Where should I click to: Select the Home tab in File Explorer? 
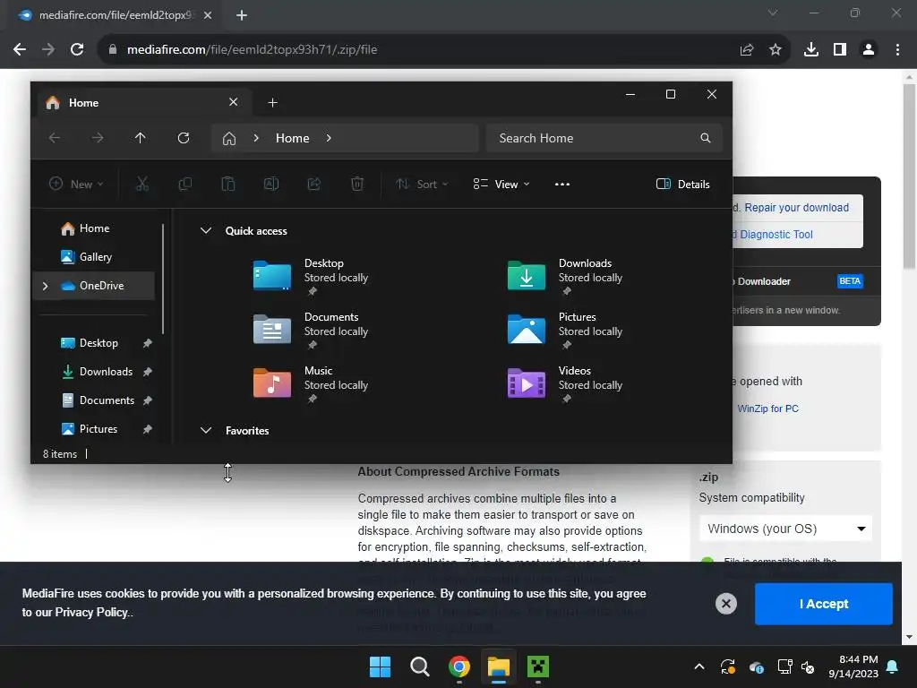pyautogui.click(x=144, y=103)
